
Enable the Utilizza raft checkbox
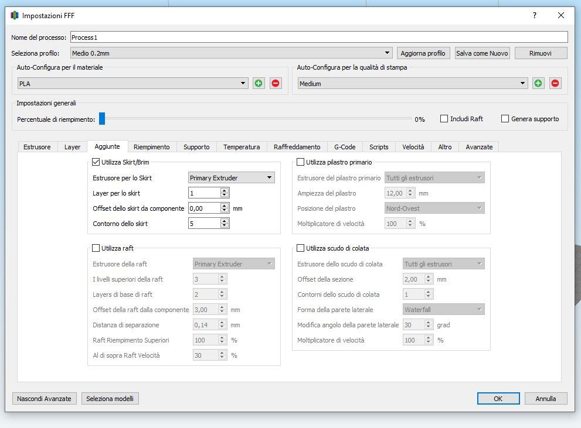[96, 248]
